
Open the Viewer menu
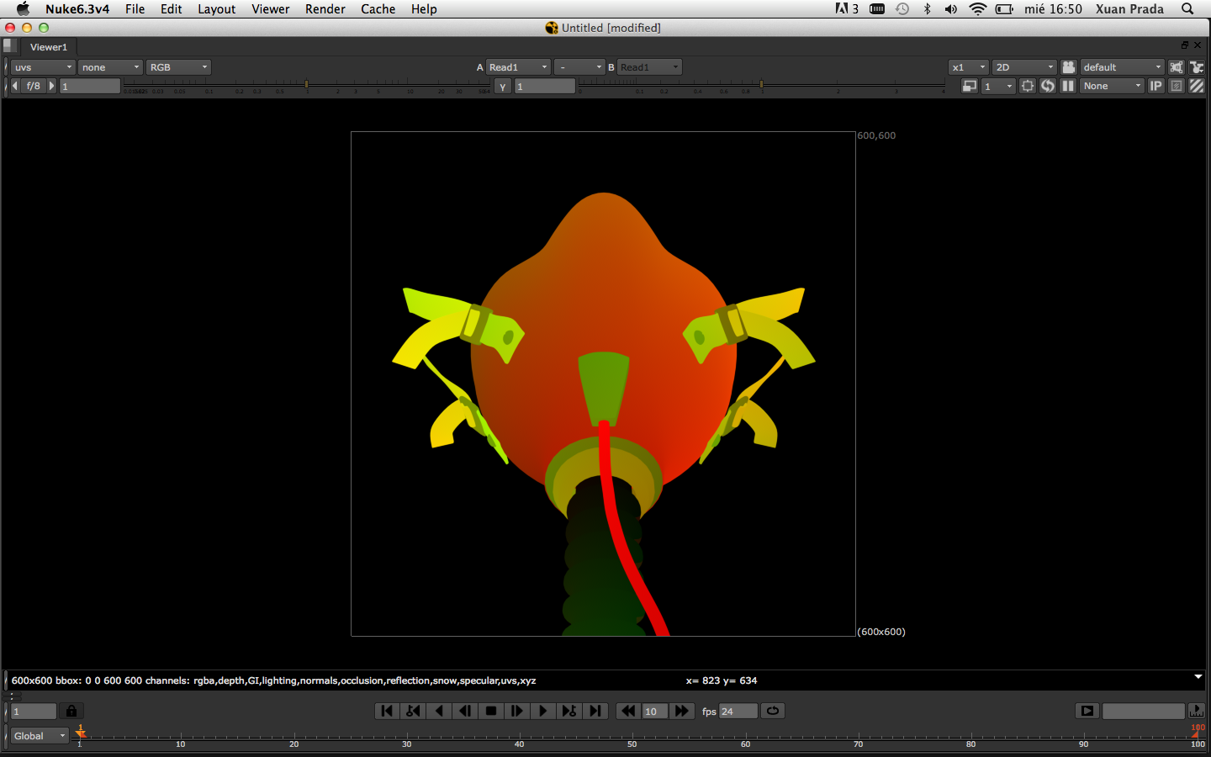pyautogui.click(x=270, y=9)
